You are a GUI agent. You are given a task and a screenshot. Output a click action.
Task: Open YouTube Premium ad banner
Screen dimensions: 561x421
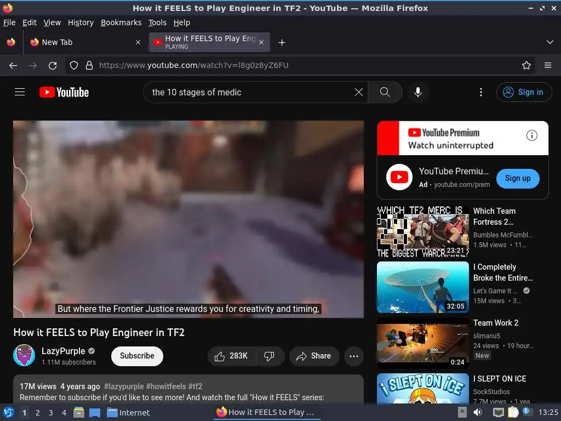[x=462, y=138]
